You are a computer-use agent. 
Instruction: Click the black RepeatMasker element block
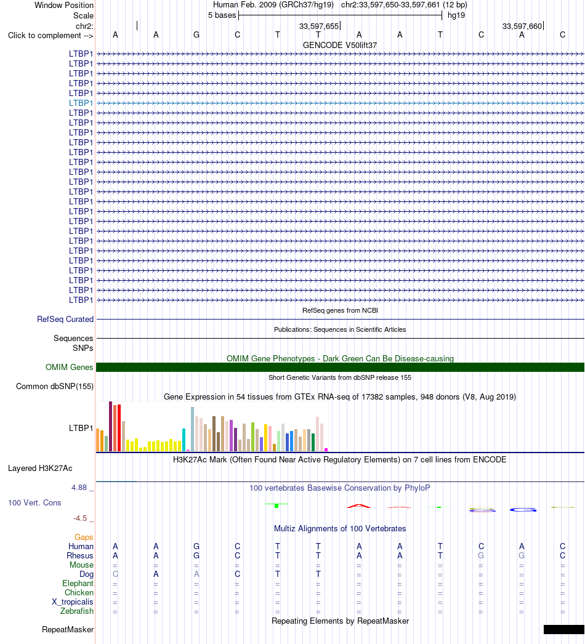pos(564,630)
